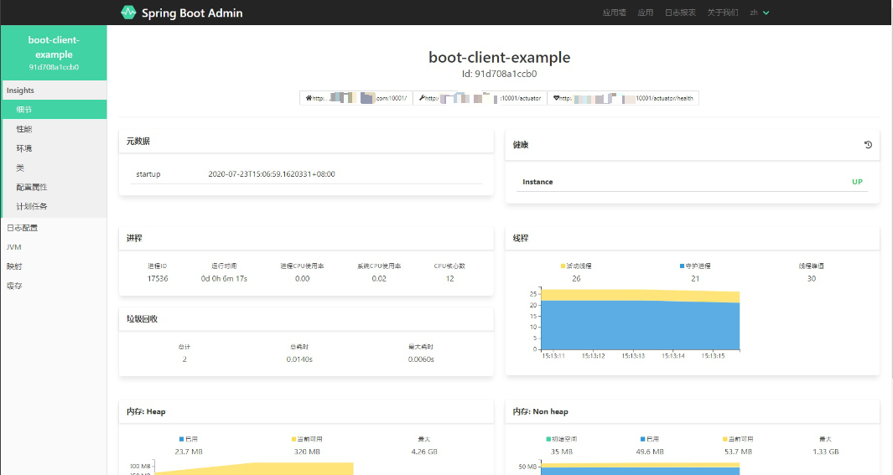Image resolution: width=893 pixels, height=475 pixels.
Task: Click the threads area chart
Action: pyautogui.click(x=640, y=318)
